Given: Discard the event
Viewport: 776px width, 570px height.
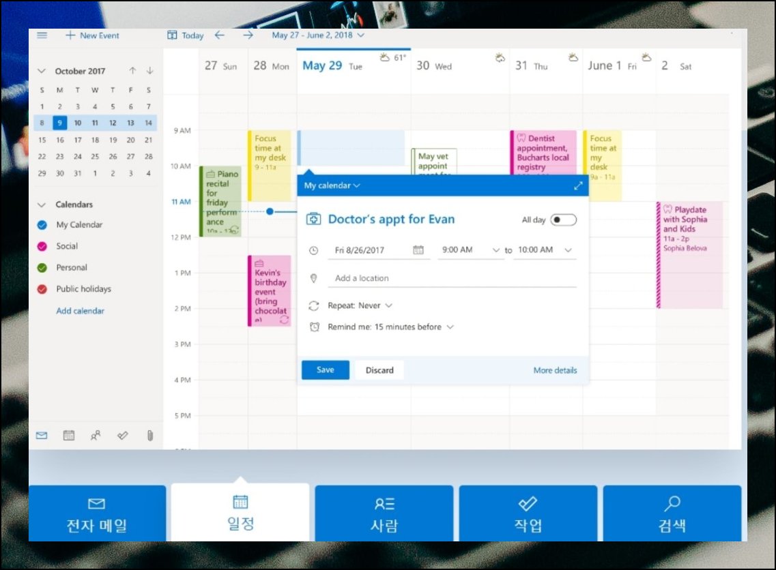Looking at the screenshot, I should (x=379, y=370).
